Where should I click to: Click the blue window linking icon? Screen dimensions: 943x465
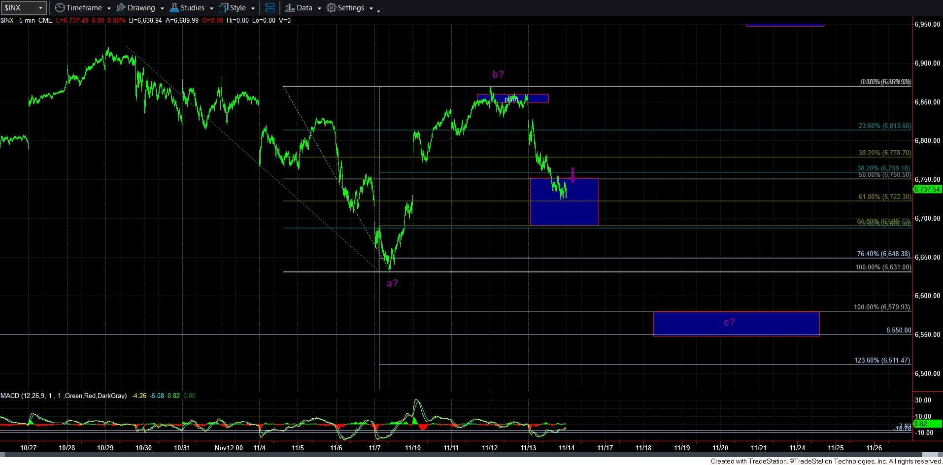click(x=269, y=8)
